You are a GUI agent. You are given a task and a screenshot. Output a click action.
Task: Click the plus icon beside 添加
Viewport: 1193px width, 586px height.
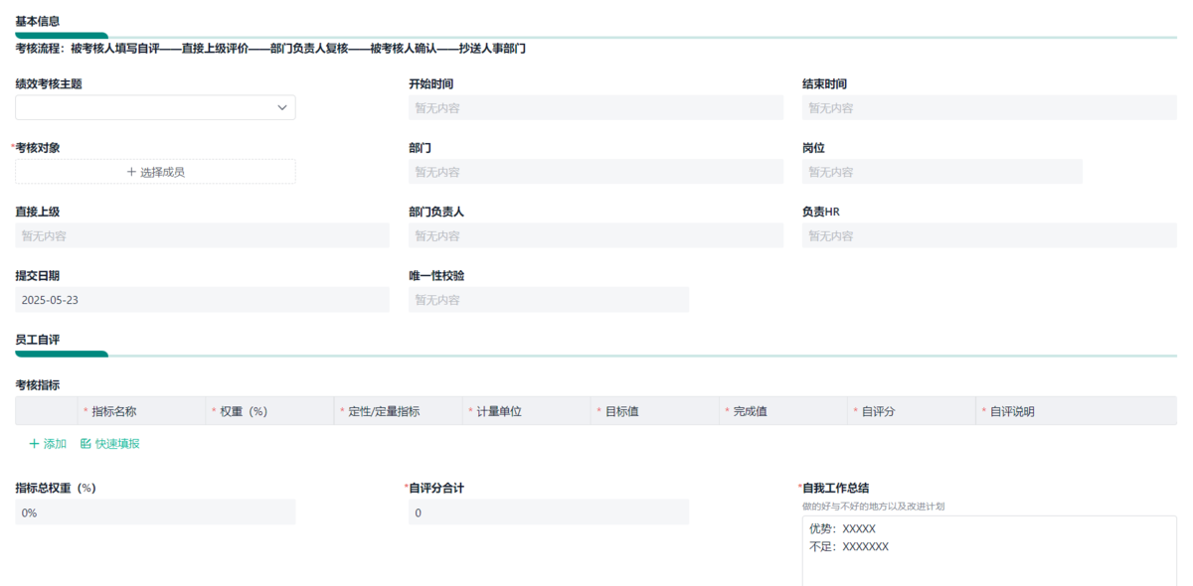click(x=35, y=444)
